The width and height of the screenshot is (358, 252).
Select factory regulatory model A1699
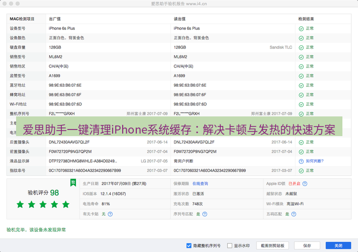pyautogui.click(x=55, y=76)
